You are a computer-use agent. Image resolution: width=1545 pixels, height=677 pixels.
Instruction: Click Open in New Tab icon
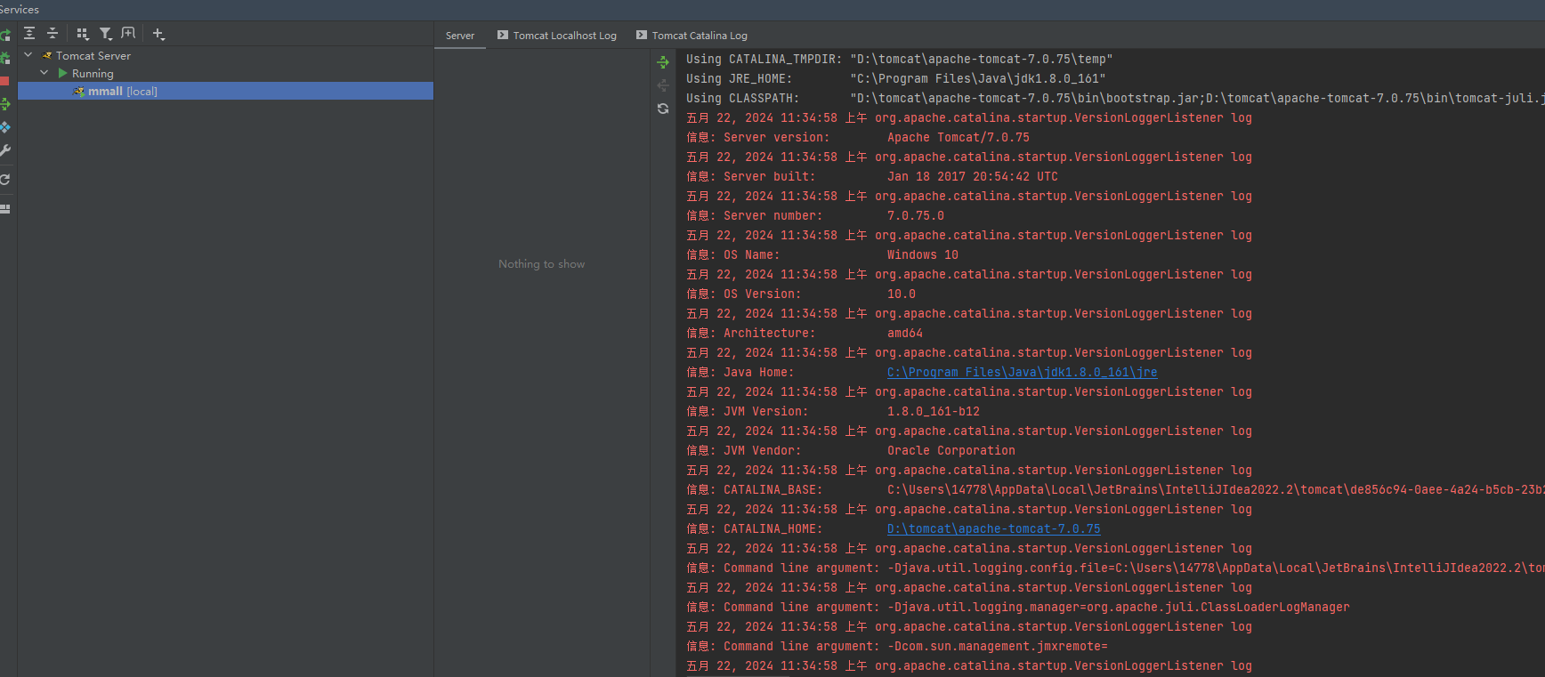pos(128,34)
